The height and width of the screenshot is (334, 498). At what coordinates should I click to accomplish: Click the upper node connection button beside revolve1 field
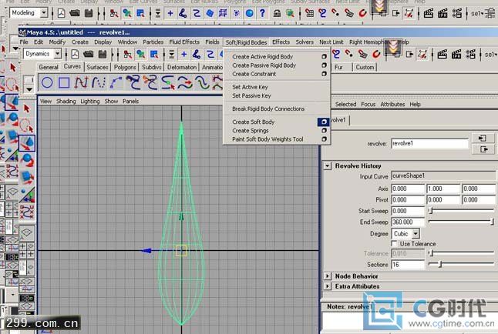(483, 138)
